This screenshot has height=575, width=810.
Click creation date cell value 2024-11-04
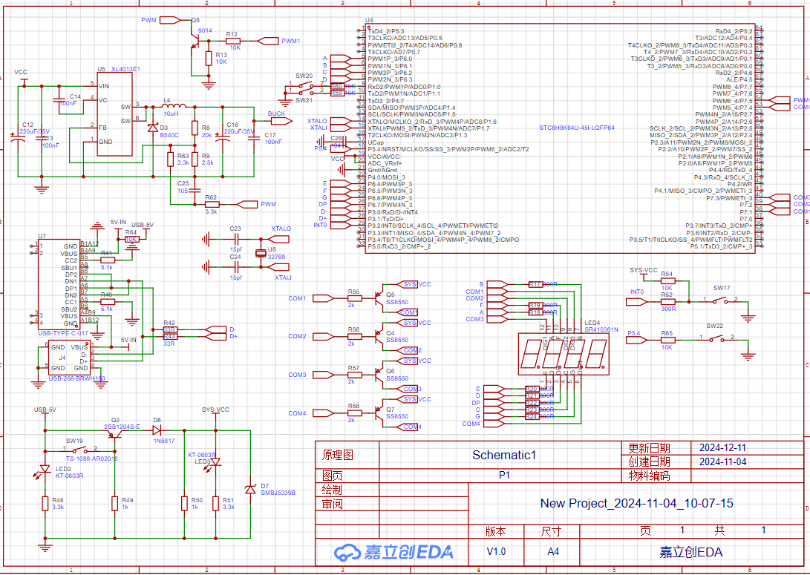click(722, 461)
